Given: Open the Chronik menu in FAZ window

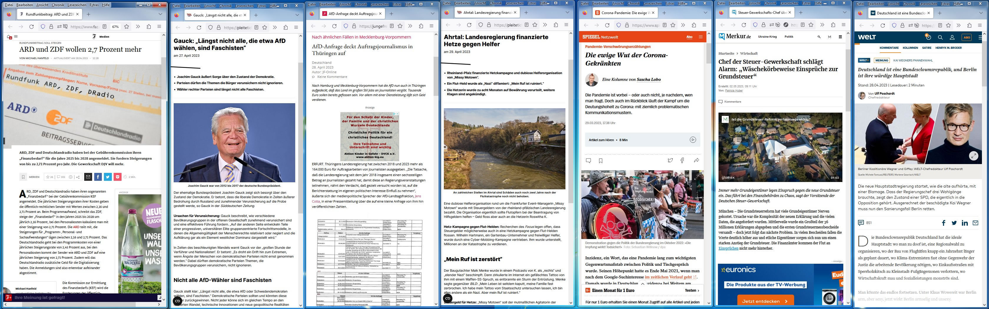Looking at the screenshot, I should click(58, 5).
